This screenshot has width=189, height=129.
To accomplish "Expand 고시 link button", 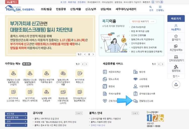I will coord(16,121).
